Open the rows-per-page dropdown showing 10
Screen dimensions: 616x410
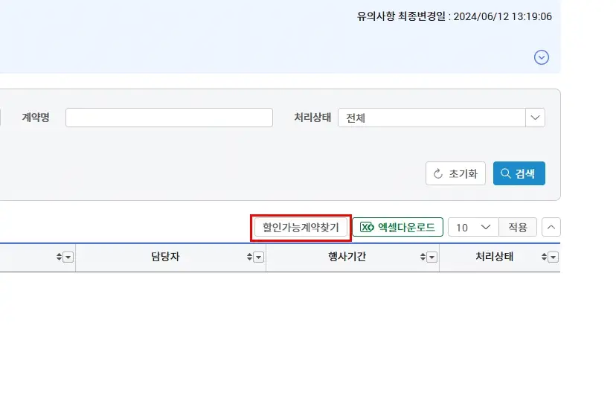[473, 227]
